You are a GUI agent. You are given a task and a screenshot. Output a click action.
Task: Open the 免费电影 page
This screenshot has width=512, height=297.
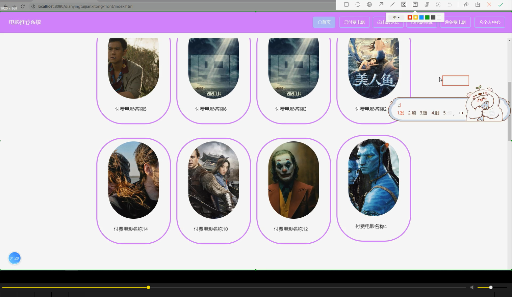point(455,22)
